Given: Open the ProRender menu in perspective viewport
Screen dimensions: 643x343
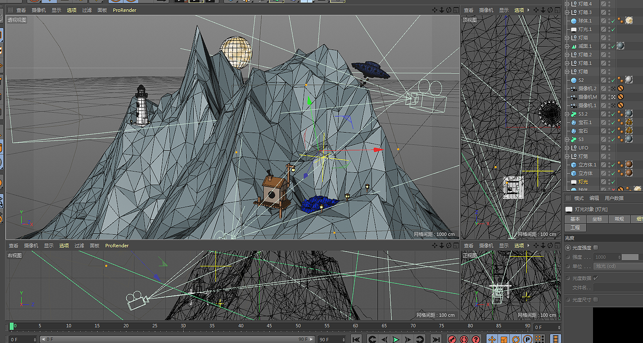Looking at the screenshot, I should 124,10.
